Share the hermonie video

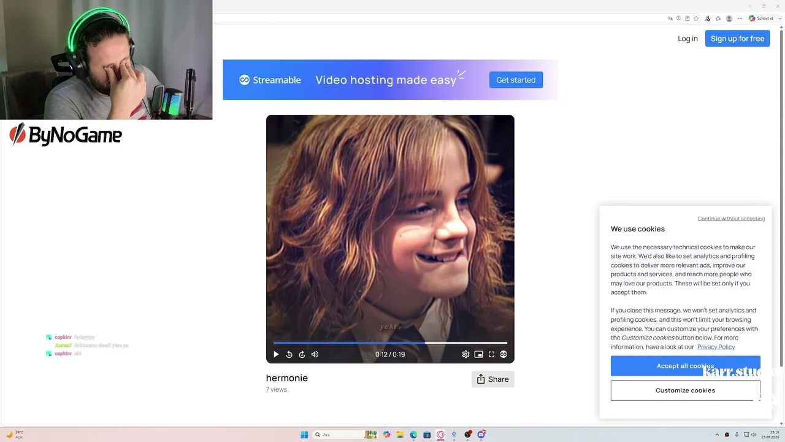point(493,379)
